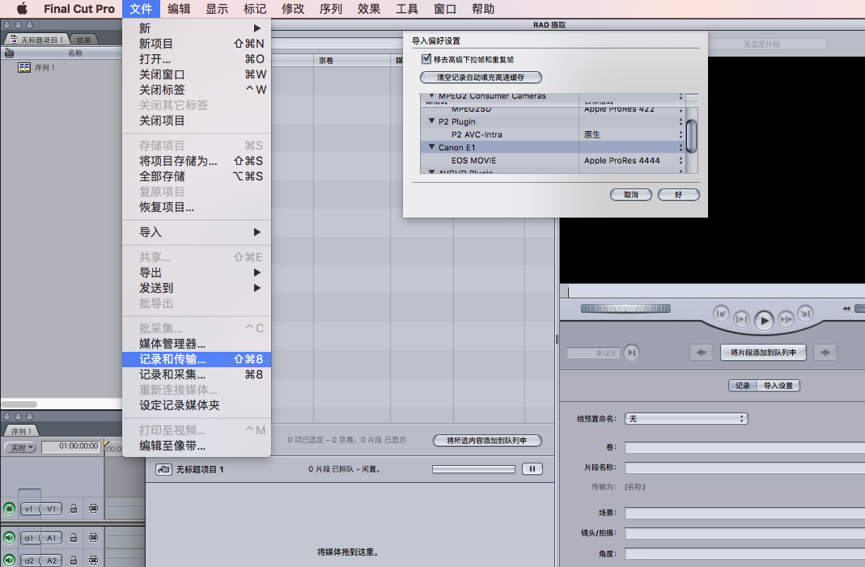This screenshot has width=865, height=567.
Task: Switch to the 记录 tab
Action: pos(743,386)
